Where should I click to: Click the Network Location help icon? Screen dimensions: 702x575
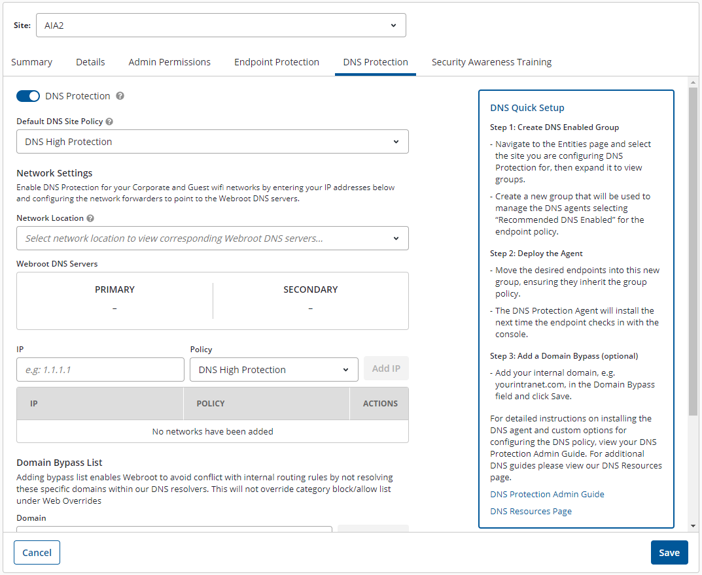tap(90, 218)
